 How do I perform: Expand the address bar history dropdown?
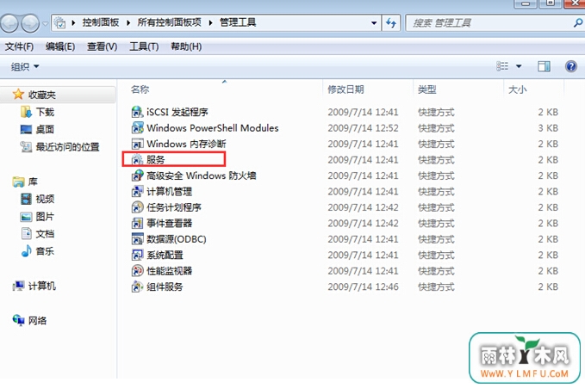click(373, 22)
